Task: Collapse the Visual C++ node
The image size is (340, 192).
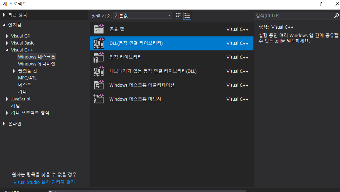Action: [x=7, y=50]
